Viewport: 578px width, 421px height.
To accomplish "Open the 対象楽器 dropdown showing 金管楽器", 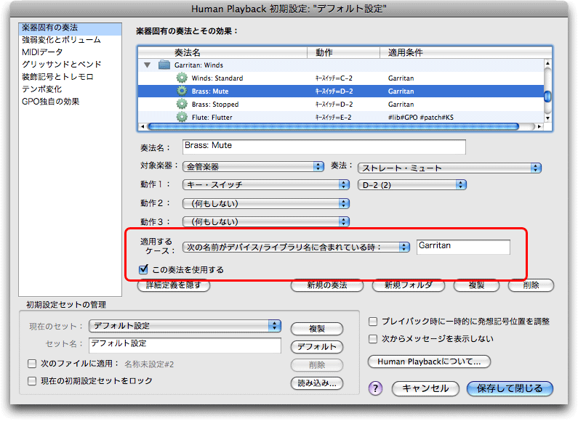I will [x=253, y=166].
